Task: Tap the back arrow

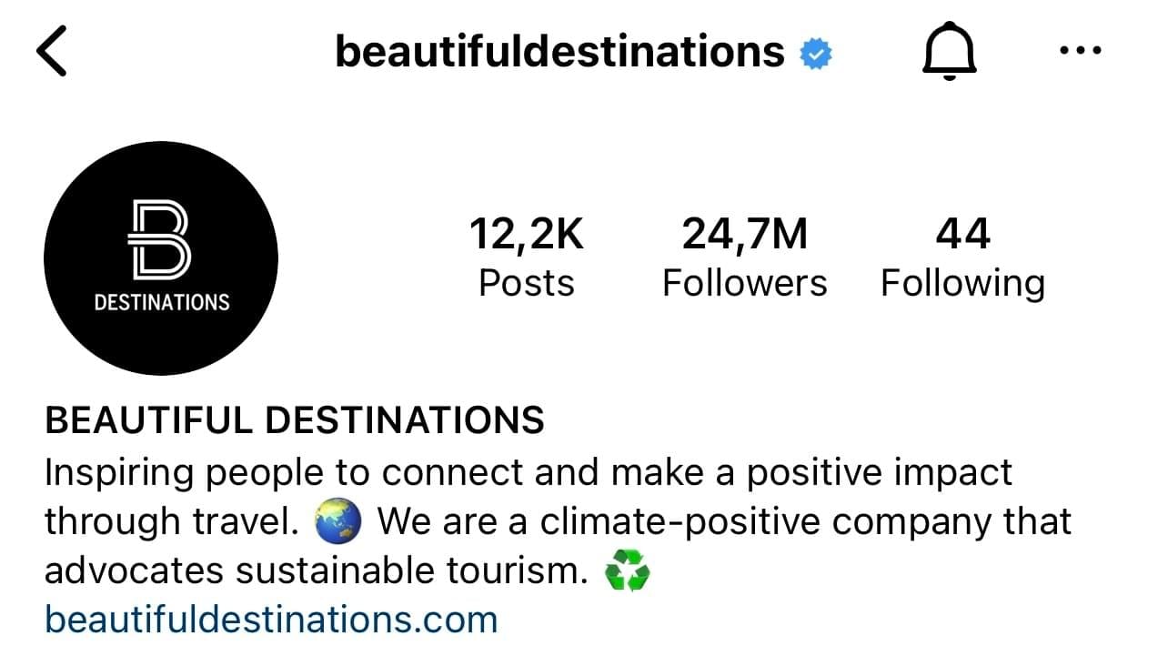Action: [52, 52]
